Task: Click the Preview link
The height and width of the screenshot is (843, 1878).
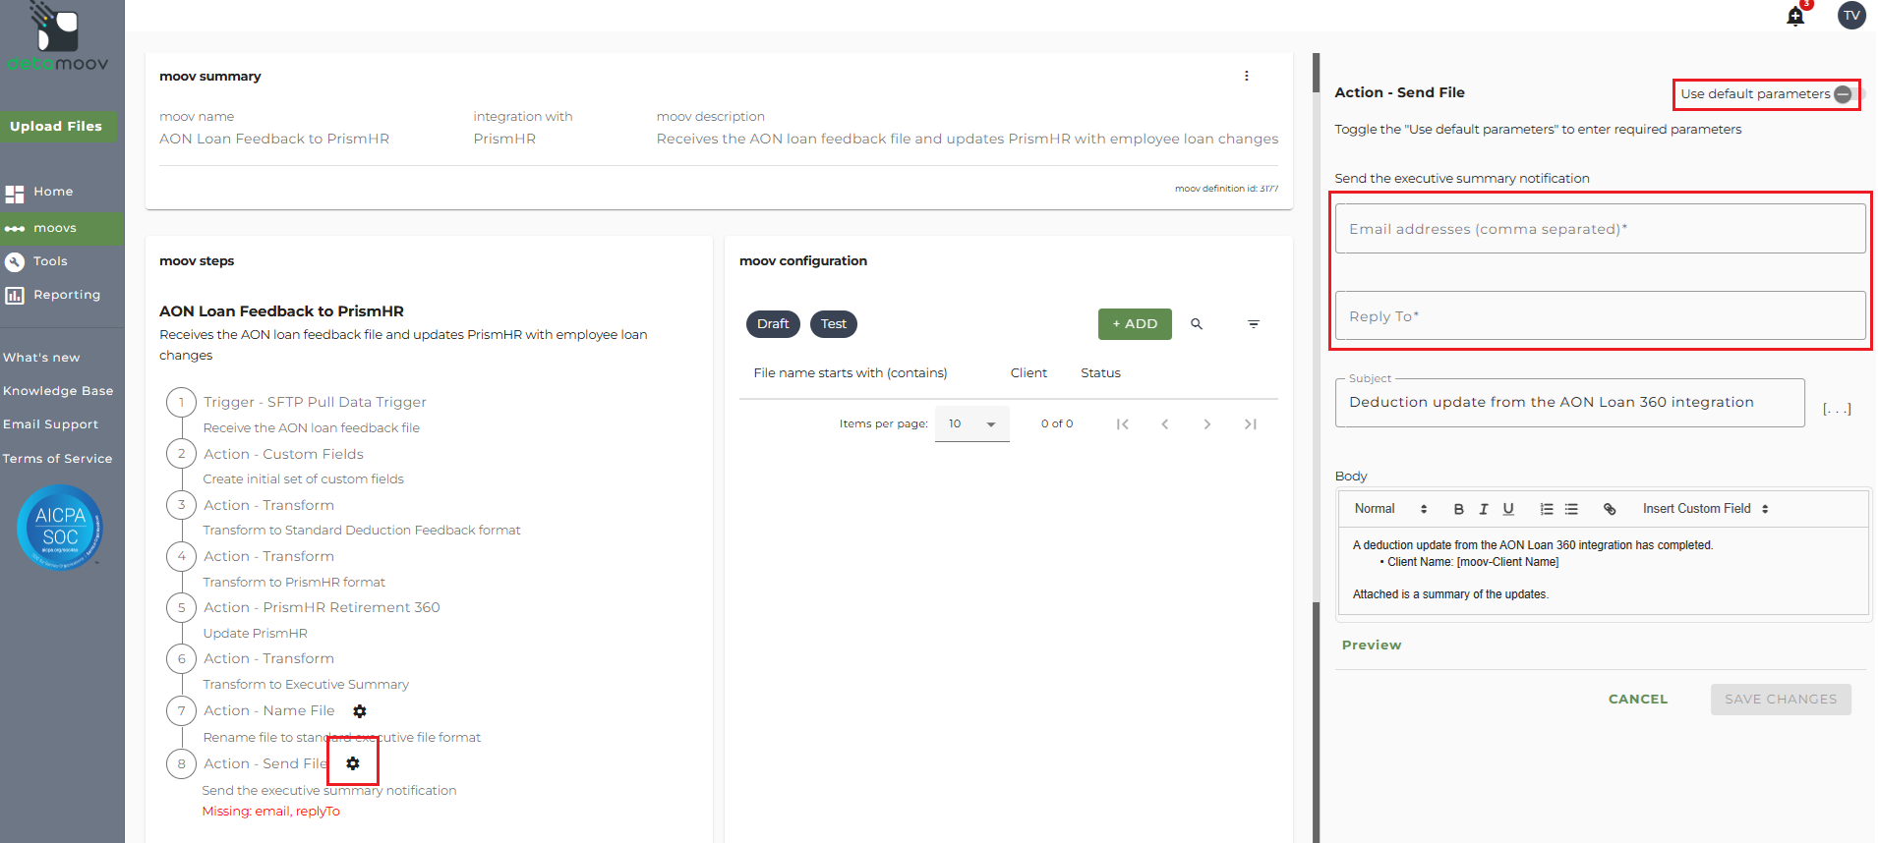Action: click(1372, 646)
